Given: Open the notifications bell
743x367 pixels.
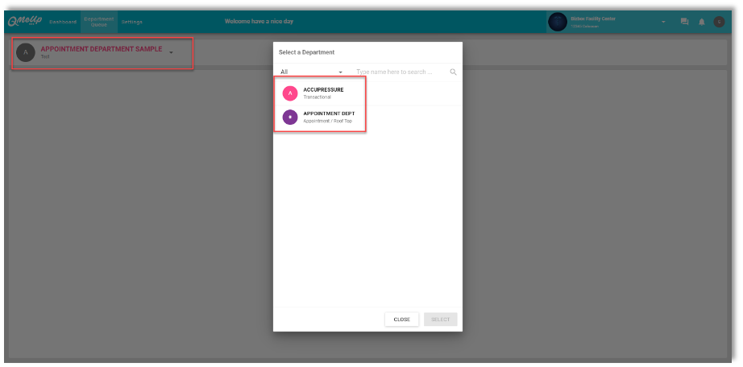Looking at the screenshot, I should 701,22.
